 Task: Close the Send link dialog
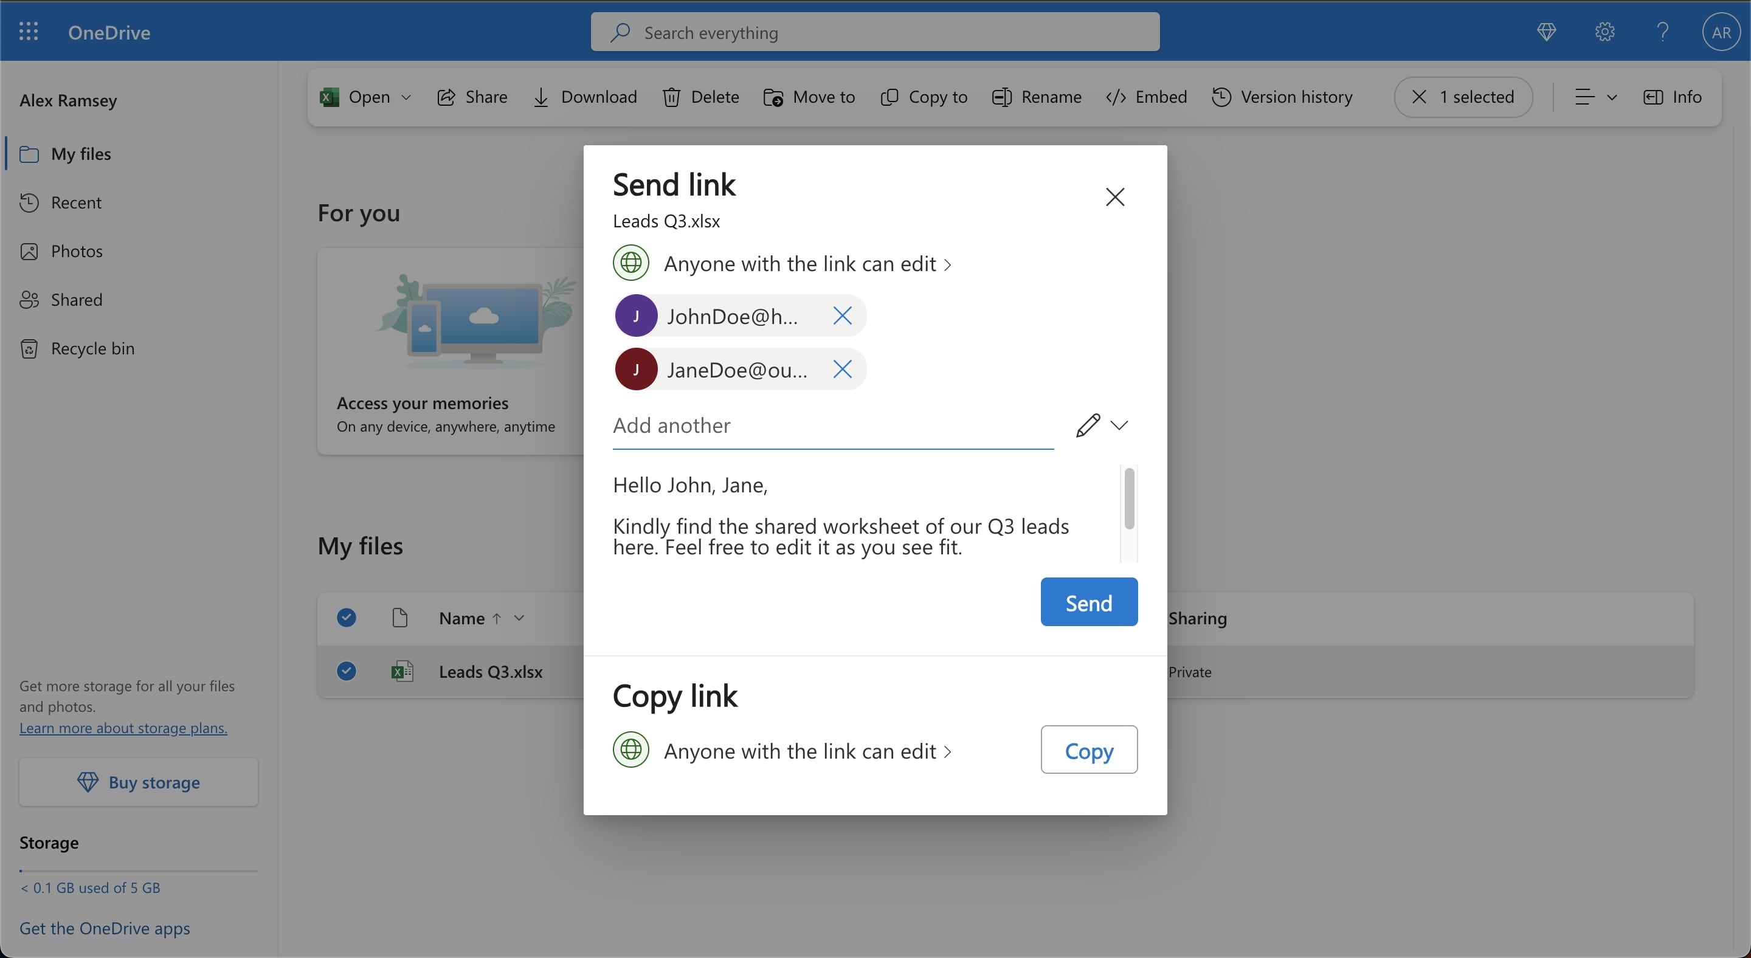click(x=1115, y=197)
